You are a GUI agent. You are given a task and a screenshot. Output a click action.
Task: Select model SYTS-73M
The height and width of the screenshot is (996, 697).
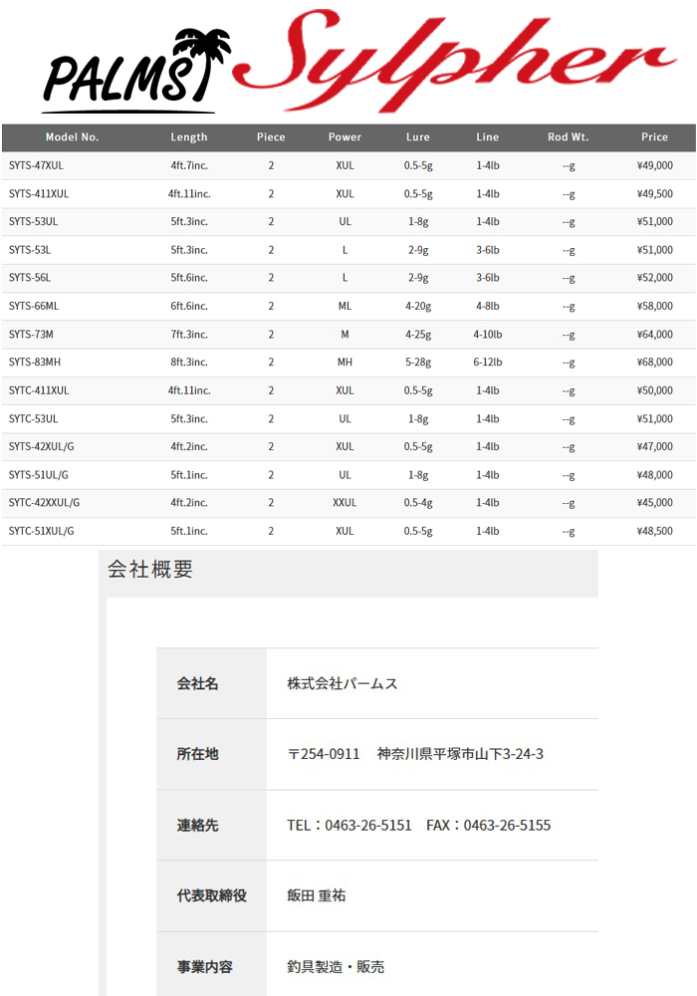click(x=31, y=334)
